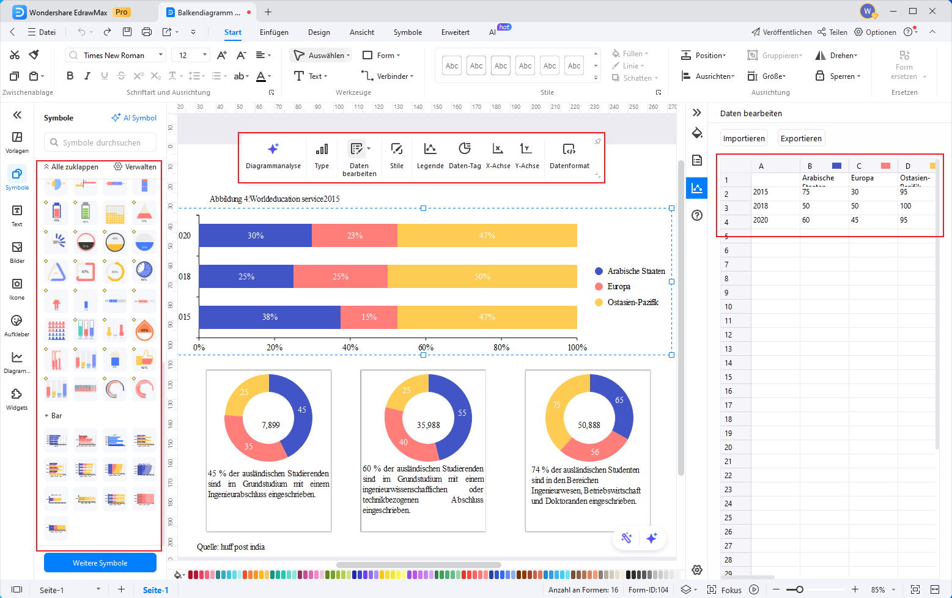Image resolution: width=952 pixels, height=598 pixels.
Task: Open the fill paint bucket panel
Action: [x=697, y=133]
